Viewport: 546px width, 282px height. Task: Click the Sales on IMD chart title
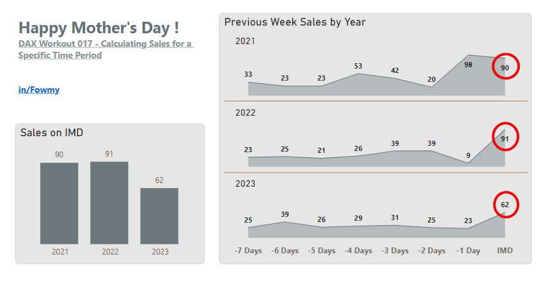click(52, 132)
